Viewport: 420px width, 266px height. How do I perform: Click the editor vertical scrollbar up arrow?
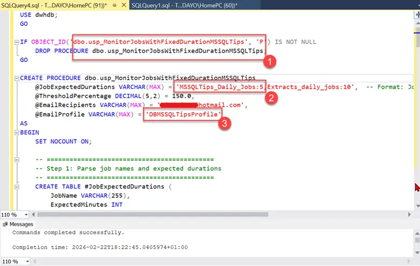[x=418, y=23]
